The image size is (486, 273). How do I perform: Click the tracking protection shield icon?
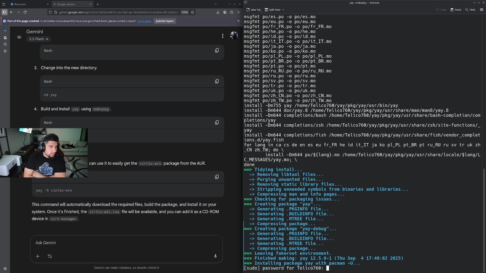[x=50, y=12]
